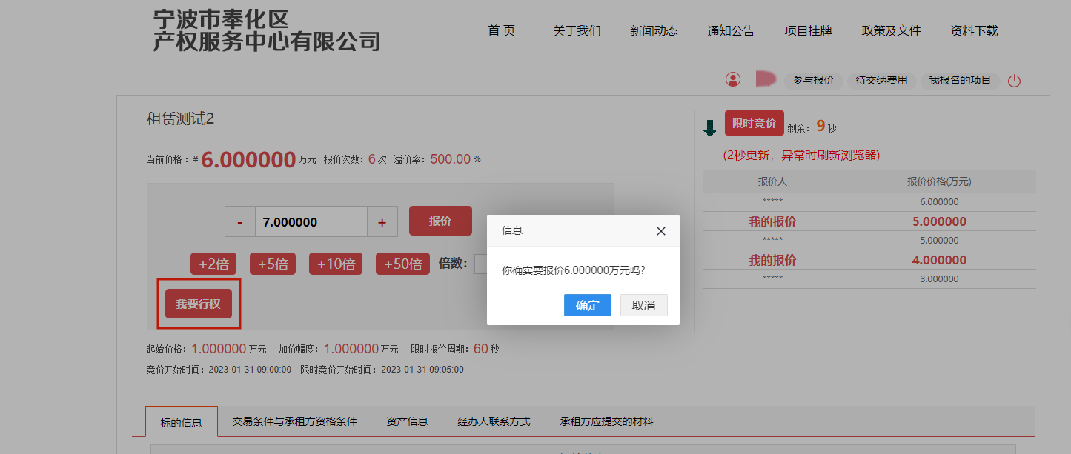Close the 信息 dialog with X
1071x454 pixels.
point(661,231)
